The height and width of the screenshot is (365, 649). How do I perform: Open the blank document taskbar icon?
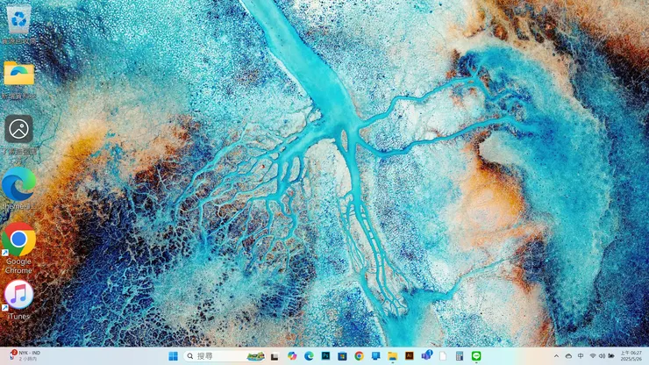click(x=443, y=356)
